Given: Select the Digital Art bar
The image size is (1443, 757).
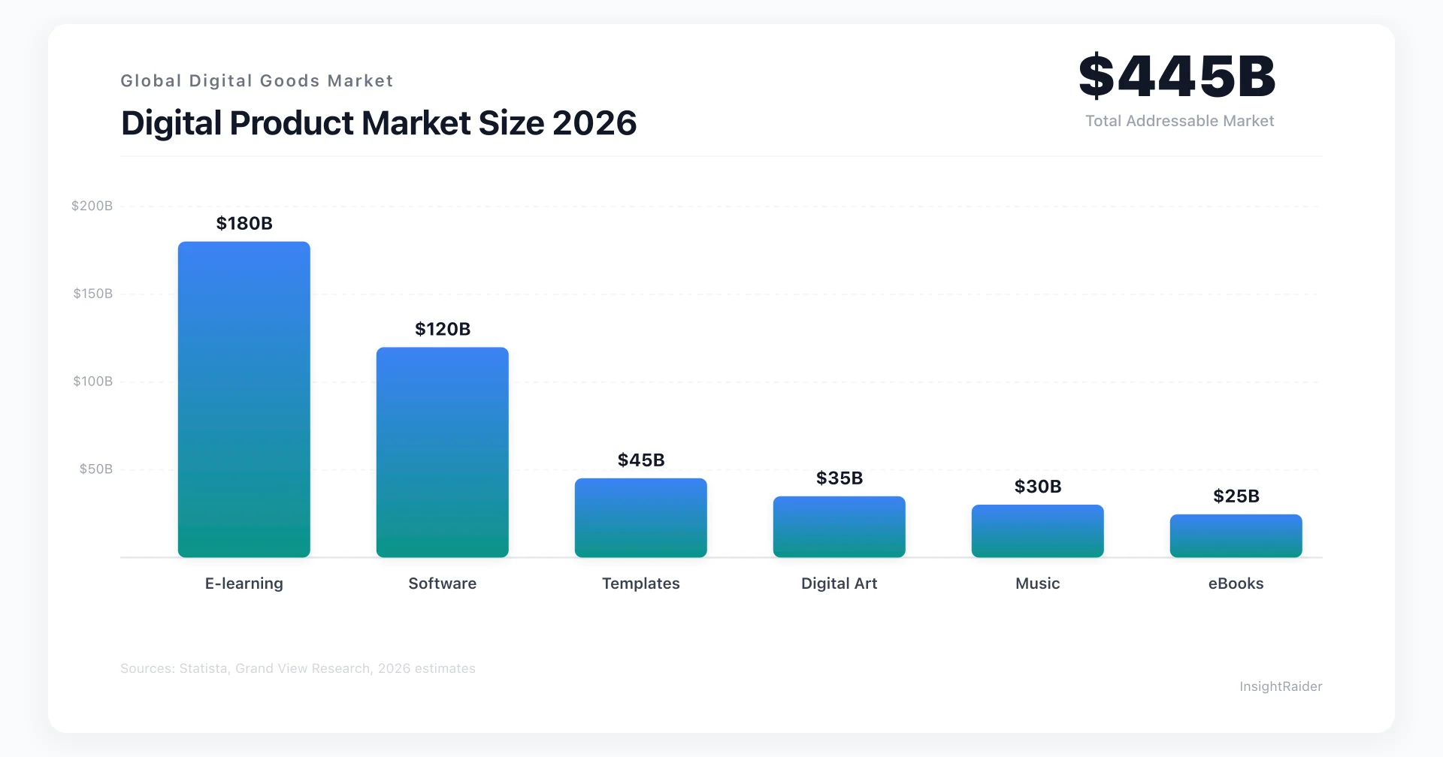Looking at the screenshot, I should coord(839,526).
